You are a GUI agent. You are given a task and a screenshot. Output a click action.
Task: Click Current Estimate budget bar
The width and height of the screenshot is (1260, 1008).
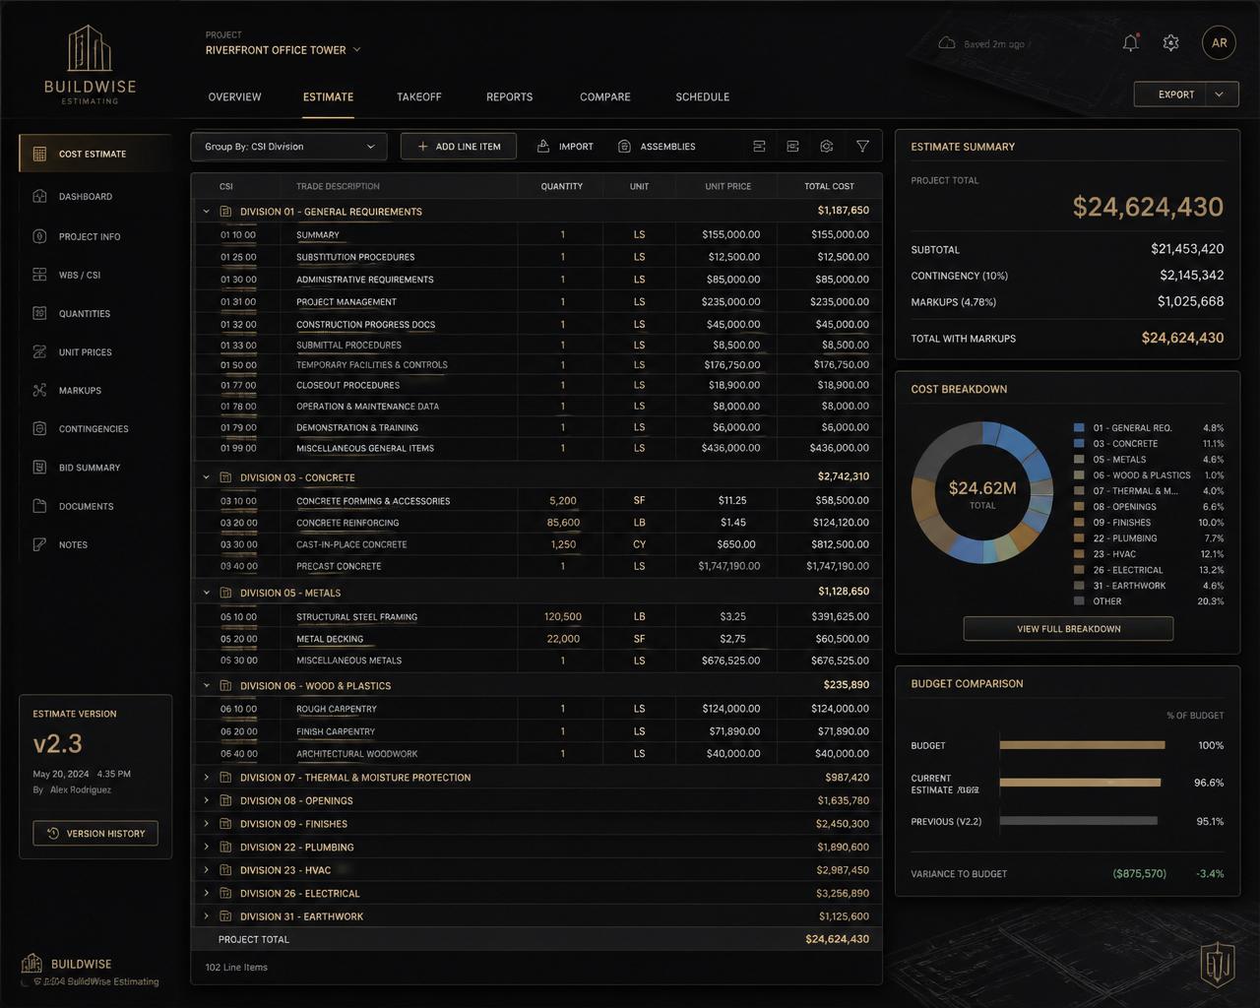pyautogui.click(x=1080, y=783)
